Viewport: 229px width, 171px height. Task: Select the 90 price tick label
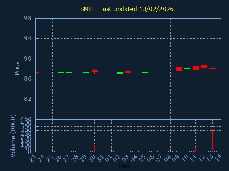(28, 59)
